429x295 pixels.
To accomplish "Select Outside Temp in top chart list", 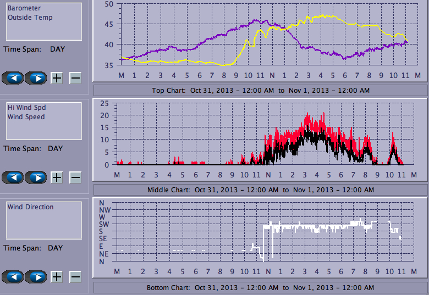I will 30,18.
